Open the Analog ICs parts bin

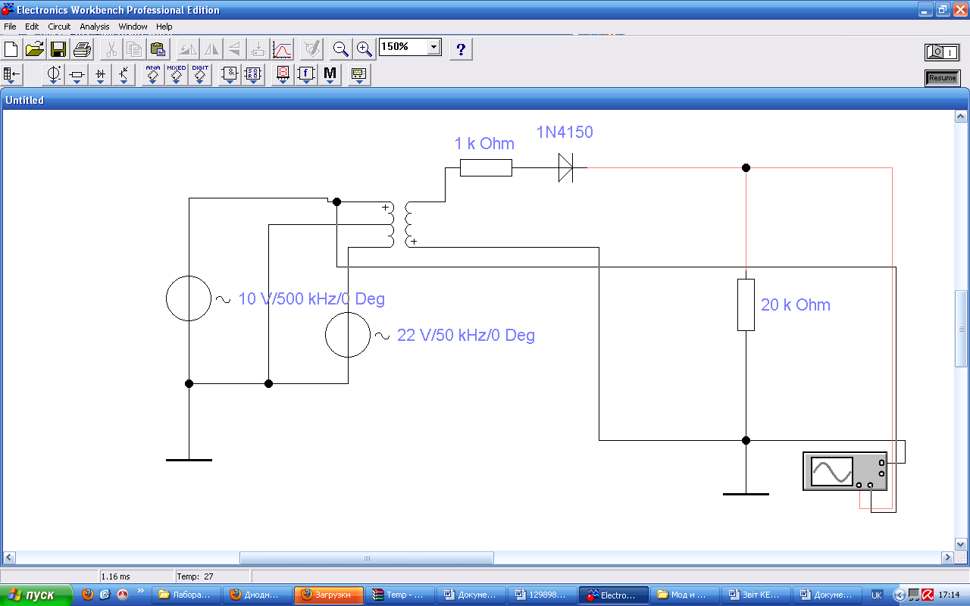tap(153, 75)
